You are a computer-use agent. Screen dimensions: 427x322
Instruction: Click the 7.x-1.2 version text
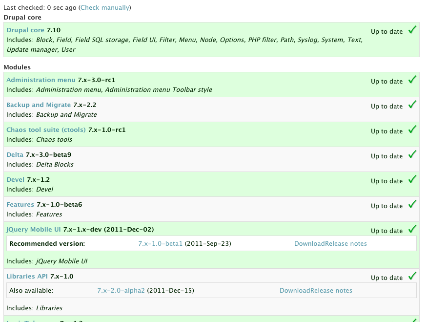[x=39, y=180]
